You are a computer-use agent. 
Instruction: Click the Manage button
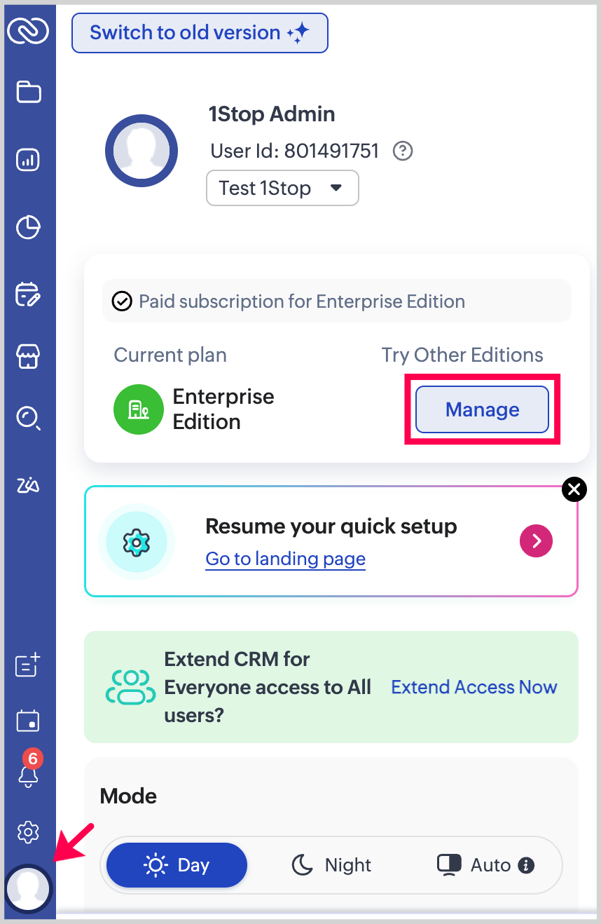point(482,409)
